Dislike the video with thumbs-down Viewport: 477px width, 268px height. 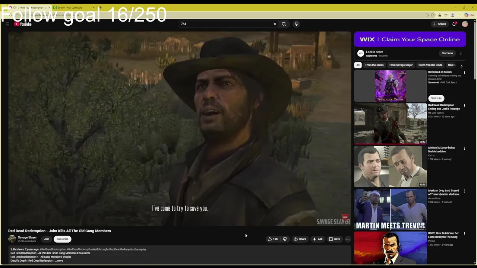pyautogui.click(x=285, y=239)
